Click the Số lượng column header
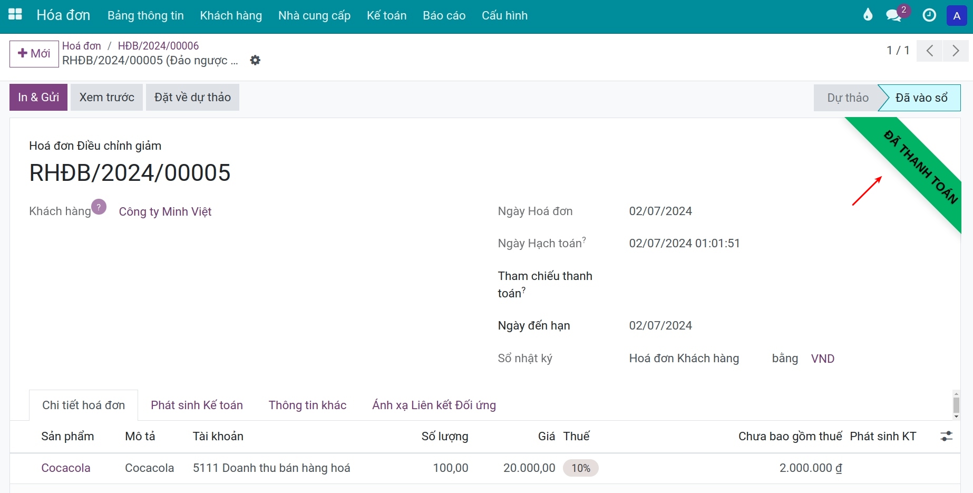Screen dimensions: 973x493 444,436
